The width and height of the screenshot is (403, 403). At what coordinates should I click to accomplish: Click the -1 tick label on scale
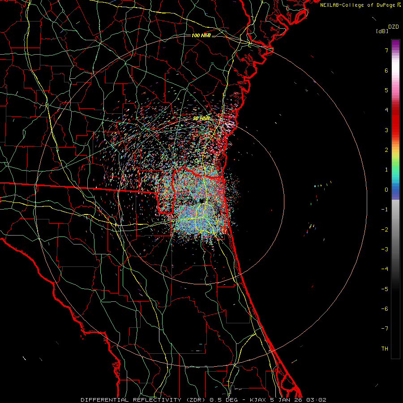[385, 210]
